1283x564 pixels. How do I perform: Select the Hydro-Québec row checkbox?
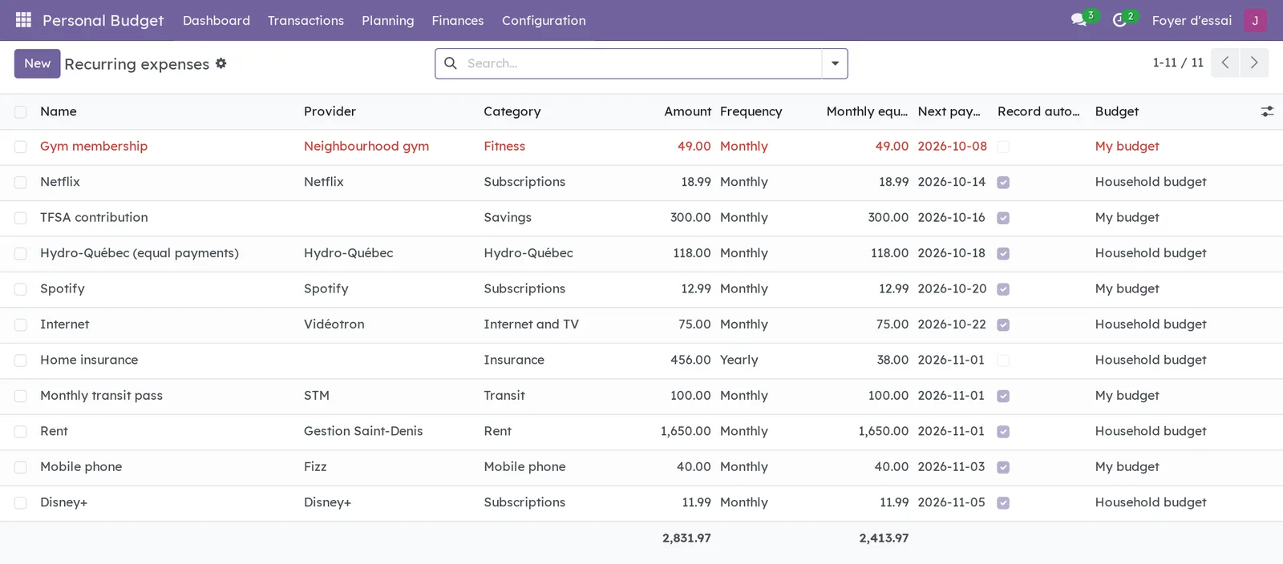pyautogui.click(x=21, y=254)
